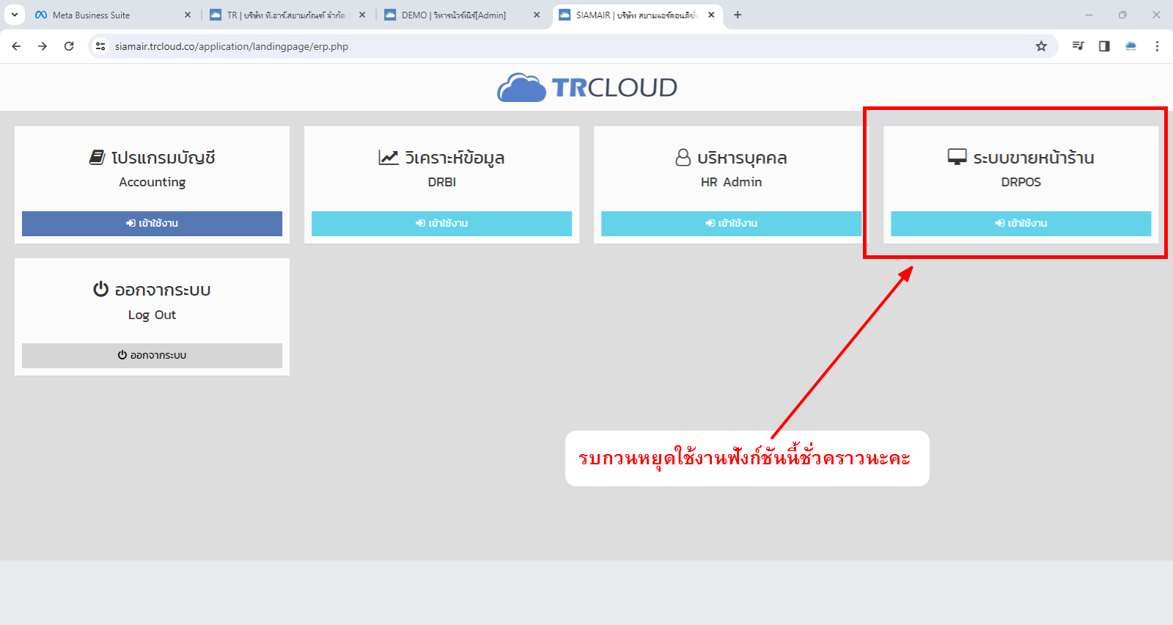Open the DRBI data analysis button

441,224
